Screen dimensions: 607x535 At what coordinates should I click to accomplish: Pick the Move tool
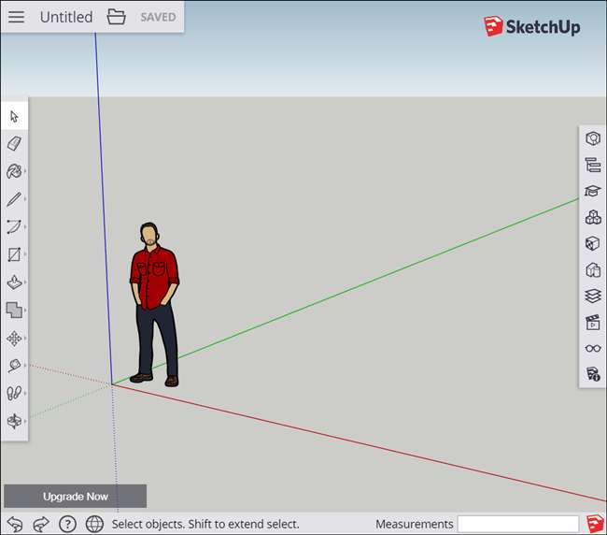click(x=14, y=338)
